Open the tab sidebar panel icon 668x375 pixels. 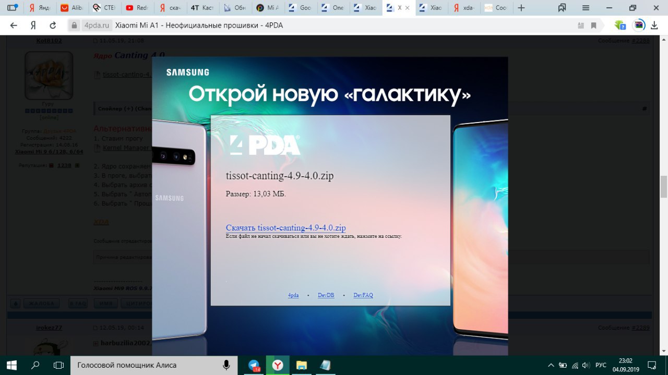pyautogui.click(x=12, y=8)
